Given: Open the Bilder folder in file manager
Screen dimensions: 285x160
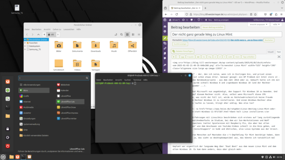Looking at the screenshot, I should [x=59, y=47].
